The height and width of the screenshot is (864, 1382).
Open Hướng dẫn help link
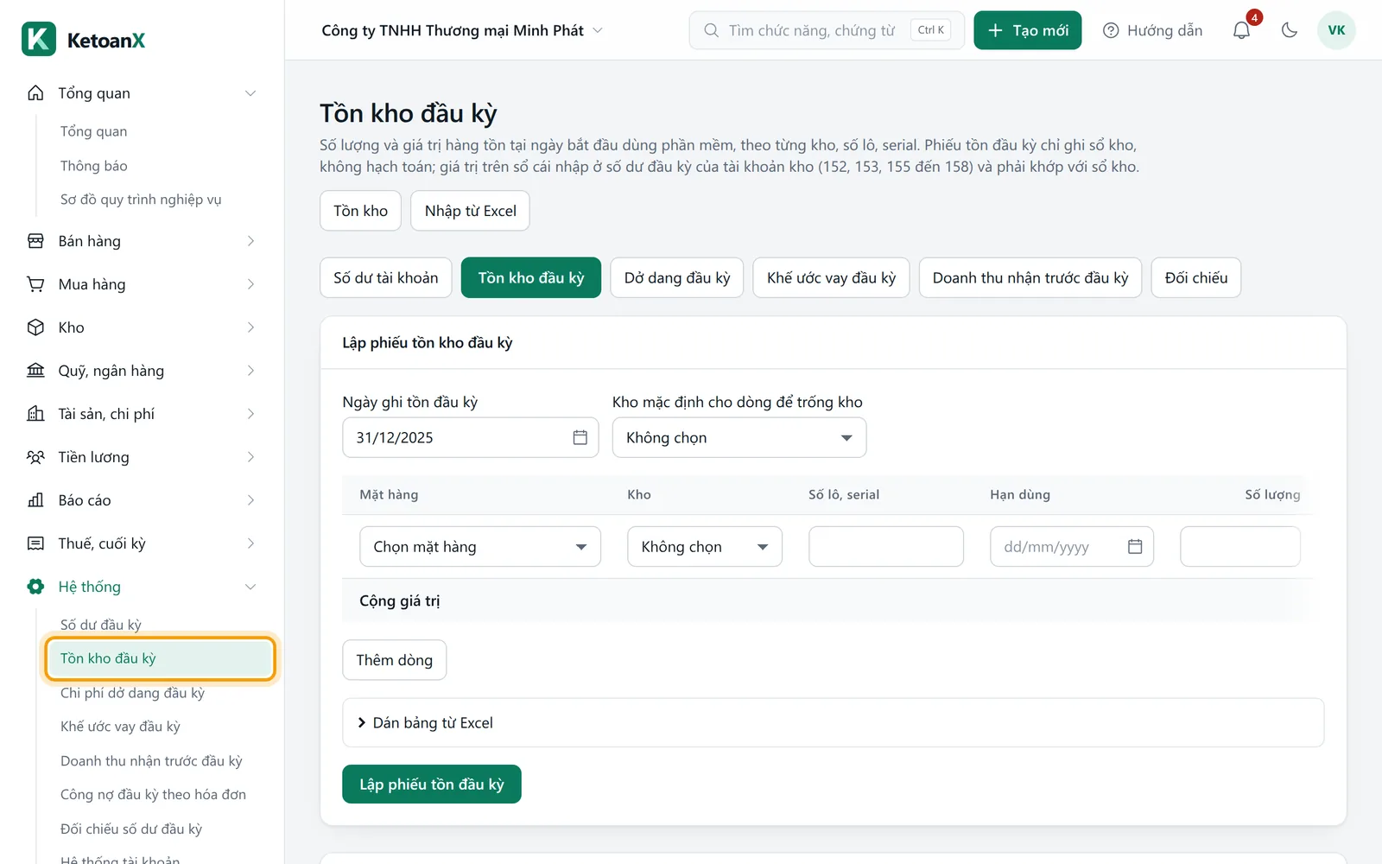click(1153, 30)
